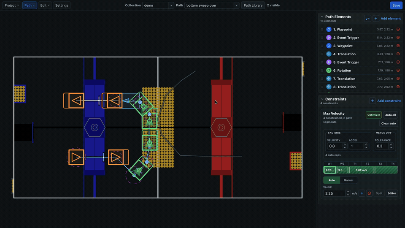Collapse the Constraints section
Viewport: 405px width, 228px height.
[x=322, y=99]
